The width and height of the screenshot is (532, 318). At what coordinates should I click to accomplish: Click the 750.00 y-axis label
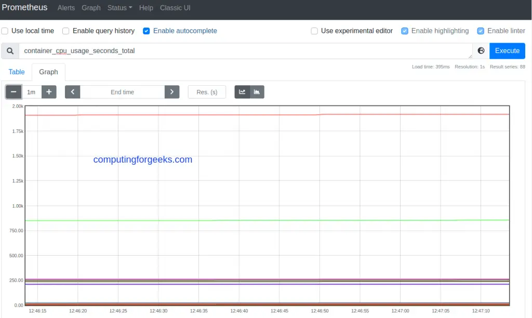[16, 231]
